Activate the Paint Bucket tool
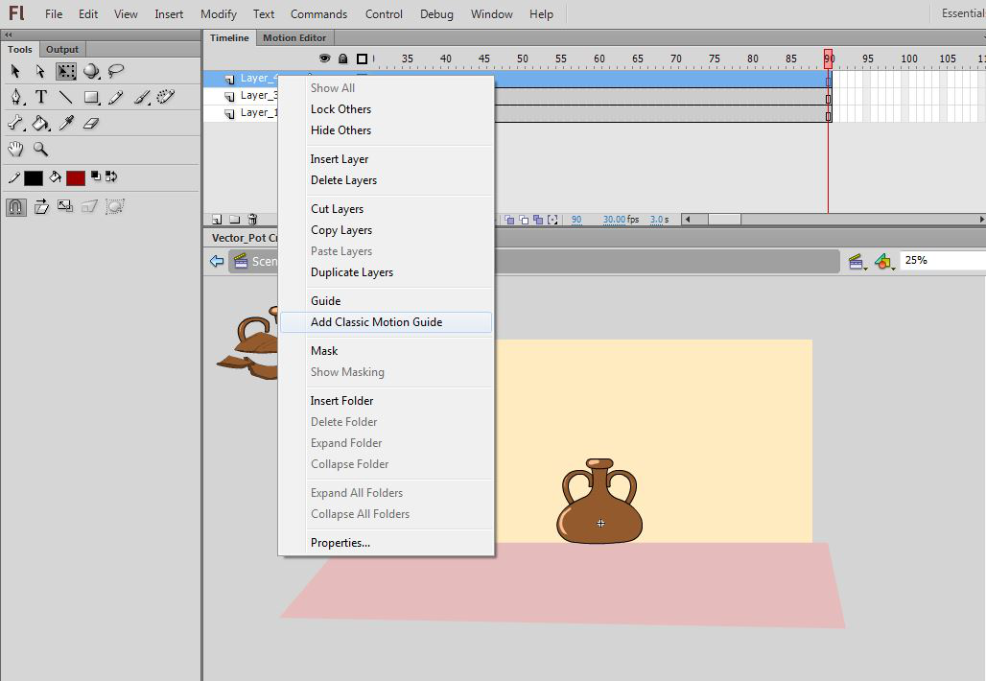Screen dimensions: 986x681 click(x=41, y=123)
